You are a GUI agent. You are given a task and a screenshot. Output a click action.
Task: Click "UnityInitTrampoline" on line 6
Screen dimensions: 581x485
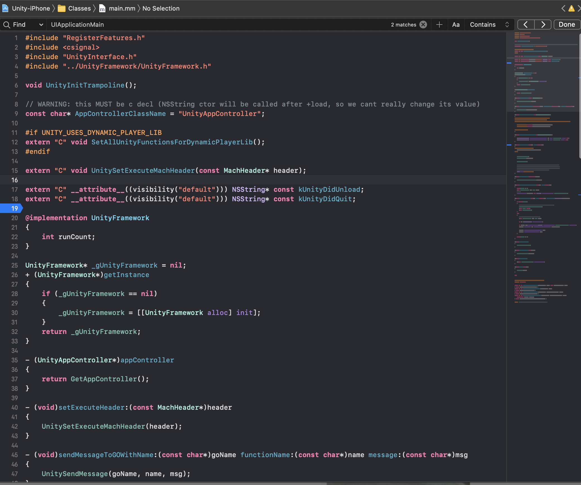[x=85, y=85]
